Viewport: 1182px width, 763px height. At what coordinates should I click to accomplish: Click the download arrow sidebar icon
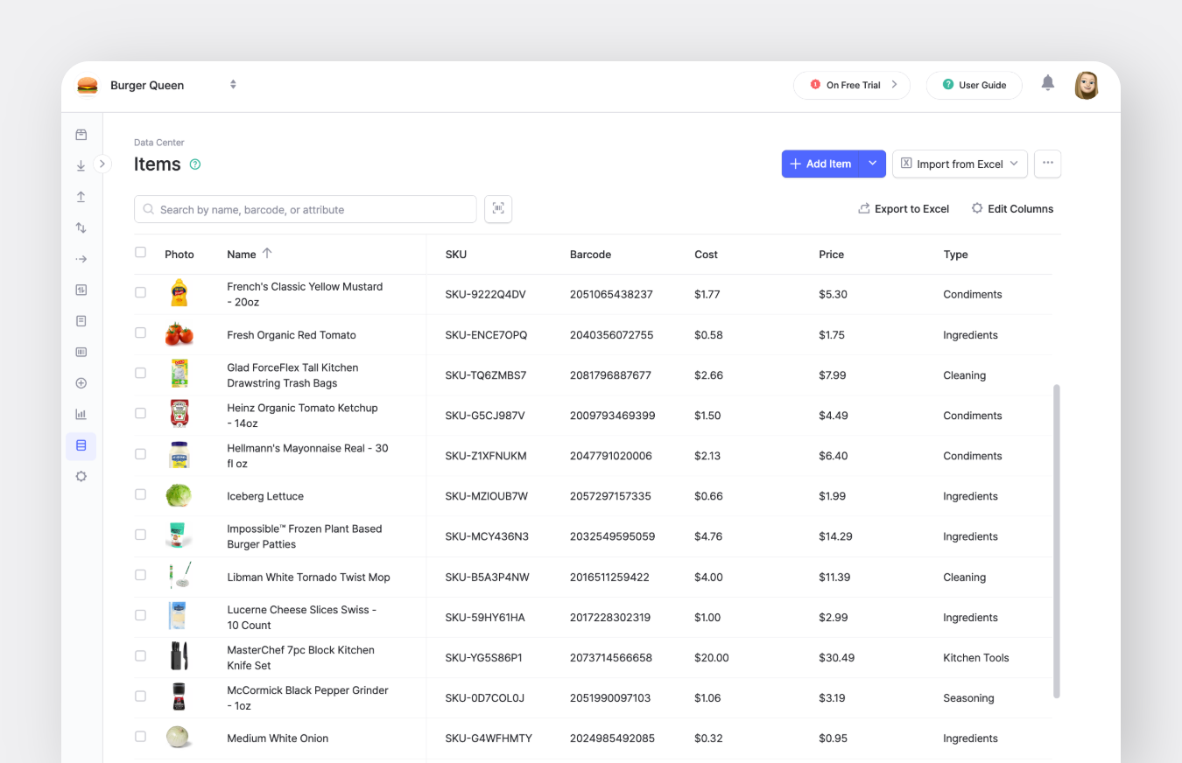pos(81,164)
